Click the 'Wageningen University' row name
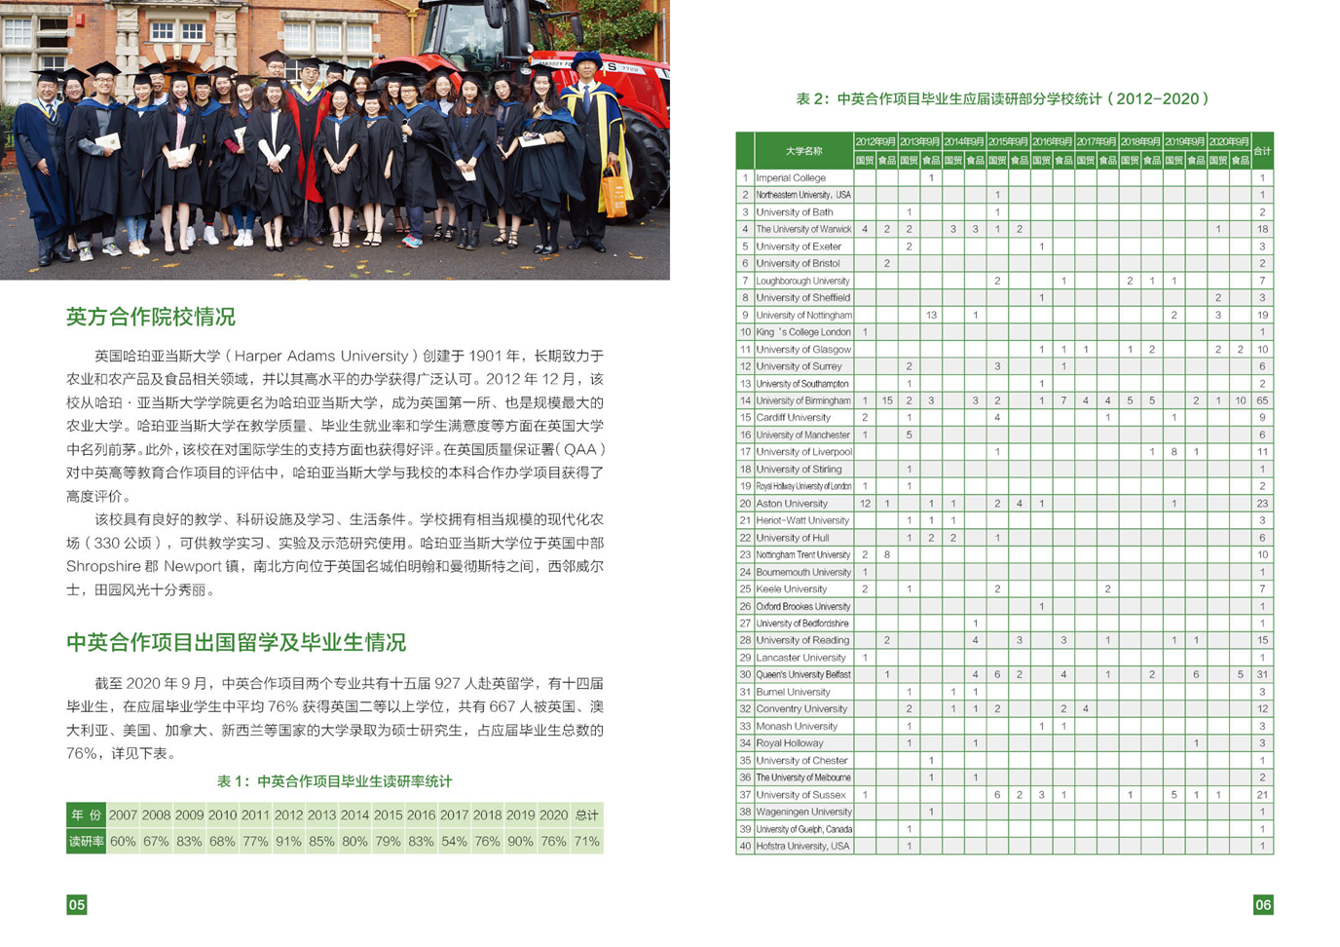1340x947 pixels. pyautogui.click(x=803, y=812)
